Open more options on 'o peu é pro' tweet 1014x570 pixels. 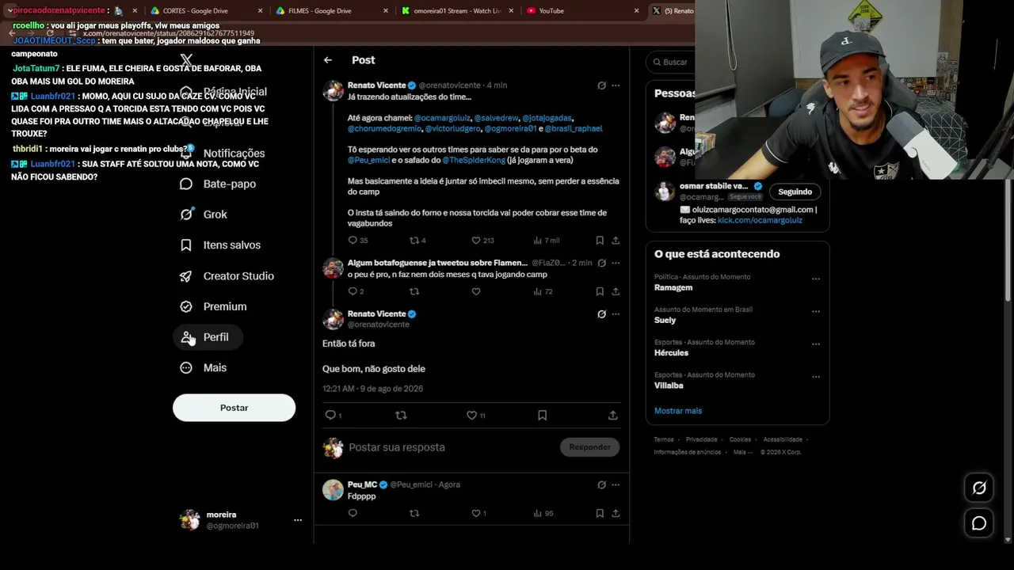coord(616,263)
